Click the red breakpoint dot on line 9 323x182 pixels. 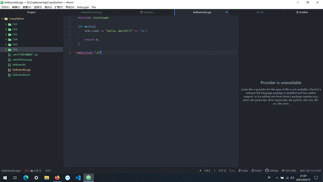[77, 53]
